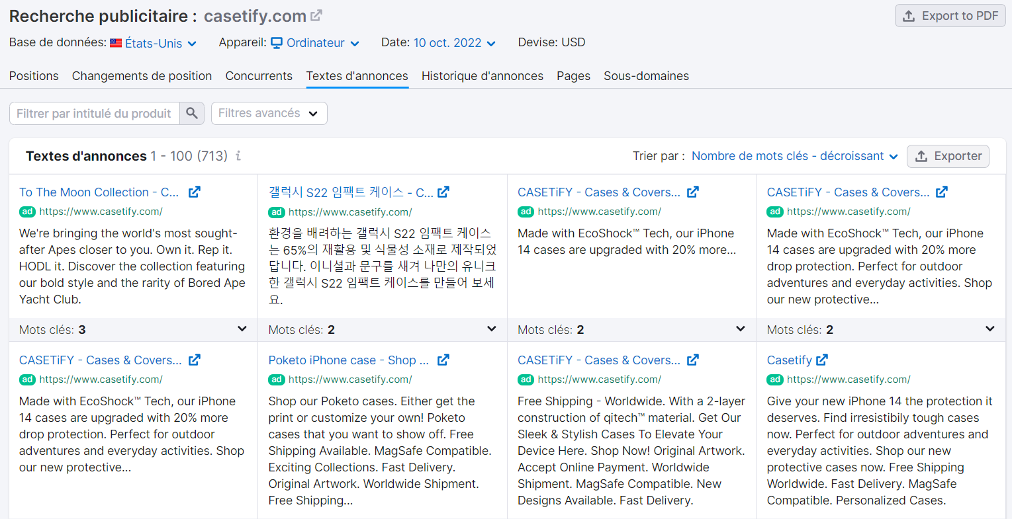The height and width of the screenshot is (519, 1012).
Task: Click ad text starting 'We're bringing the world's'
Action: [132, 266]
